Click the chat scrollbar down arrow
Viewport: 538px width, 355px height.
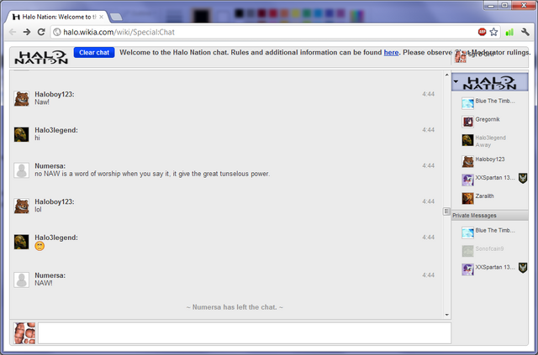coord(446,315)
